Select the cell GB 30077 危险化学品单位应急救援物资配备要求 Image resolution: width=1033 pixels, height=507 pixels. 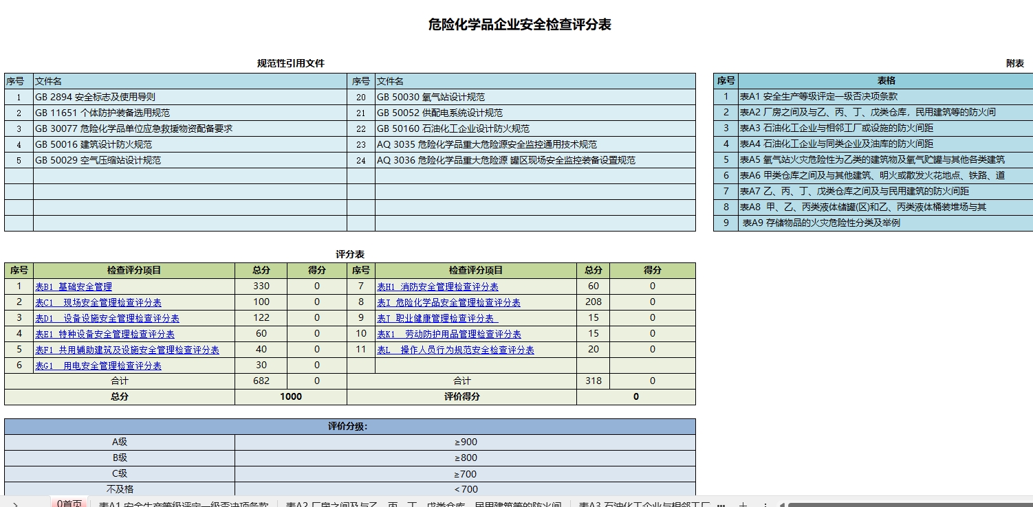[x=190, y=128]
